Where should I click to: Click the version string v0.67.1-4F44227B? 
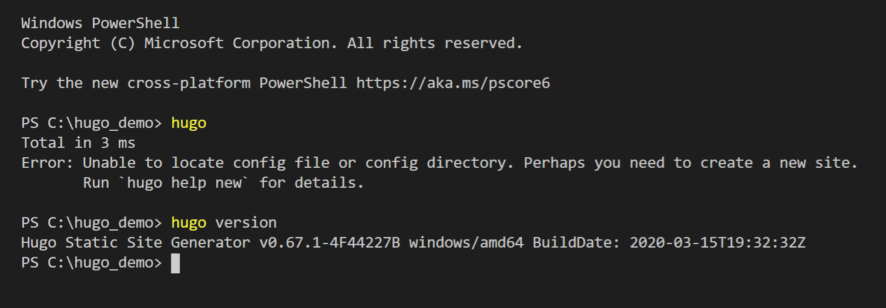click(x=330, y=243)
